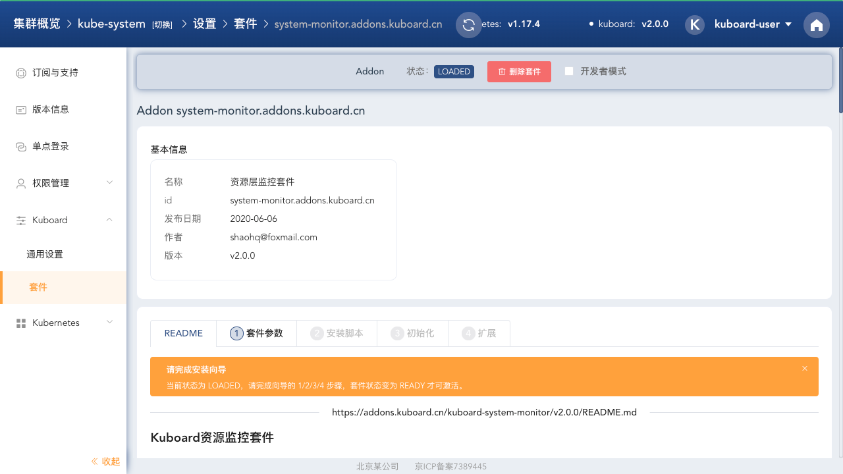Viewport: 843px width, 474px height.
Task: Switch to README tab
Action: (183, 333)
